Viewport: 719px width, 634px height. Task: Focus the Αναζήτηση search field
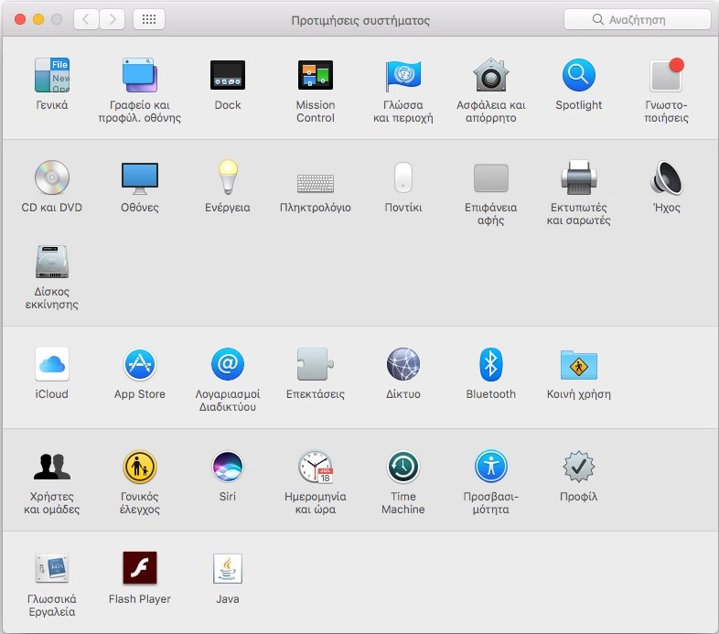tap(637, 19)
